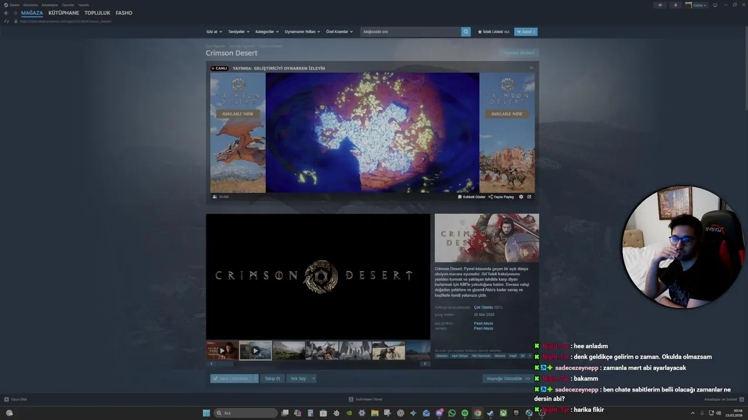The width and height of the screenshot is (748, 420).
Task: Open Topluluk Merkezi button
Action: tap(519, 53)
